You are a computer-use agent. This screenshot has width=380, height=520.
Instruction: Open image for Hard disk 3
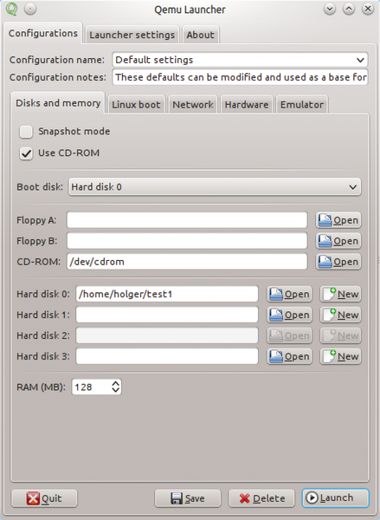(290, 356)
